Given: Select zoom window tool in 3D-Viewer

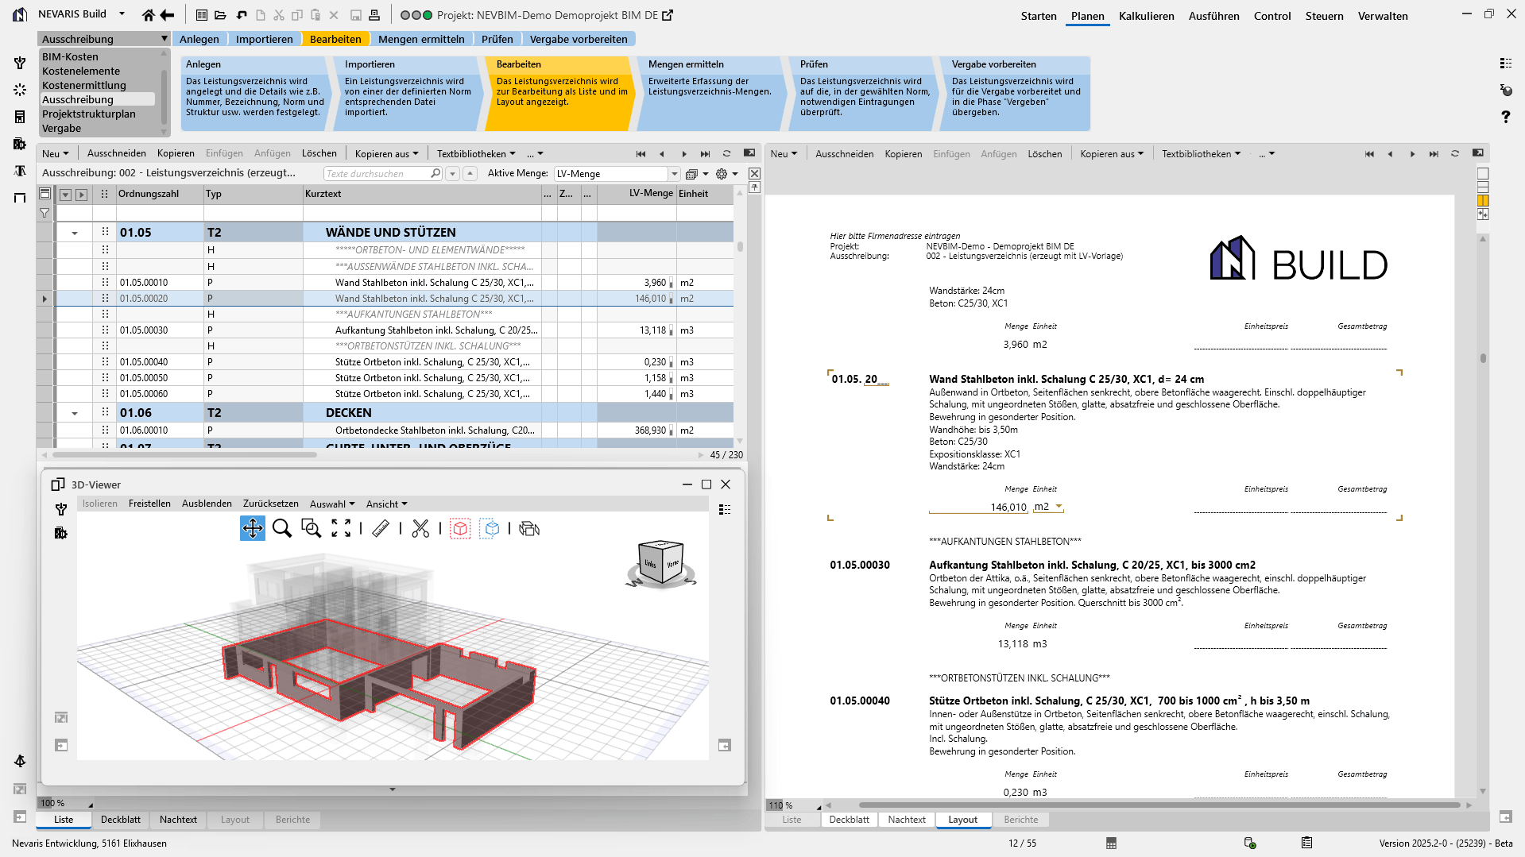Looking at the screenshot, I should click(x=311, y=528).
